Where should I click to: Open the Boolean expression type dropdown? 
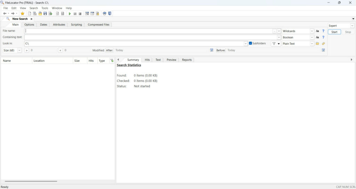pyautogui.click(x=312, y=37)
